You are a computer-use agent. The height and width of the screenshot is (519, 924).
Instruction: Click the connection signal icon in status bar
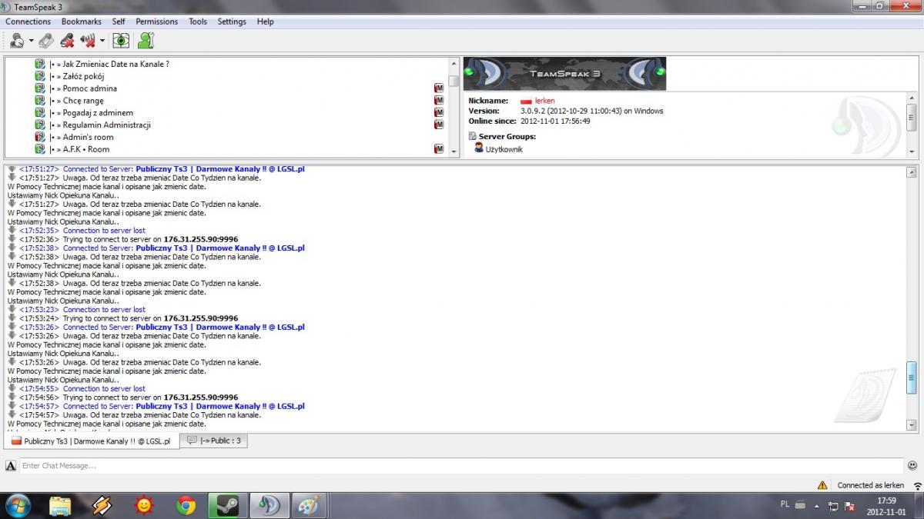click(x=916, y=486)
